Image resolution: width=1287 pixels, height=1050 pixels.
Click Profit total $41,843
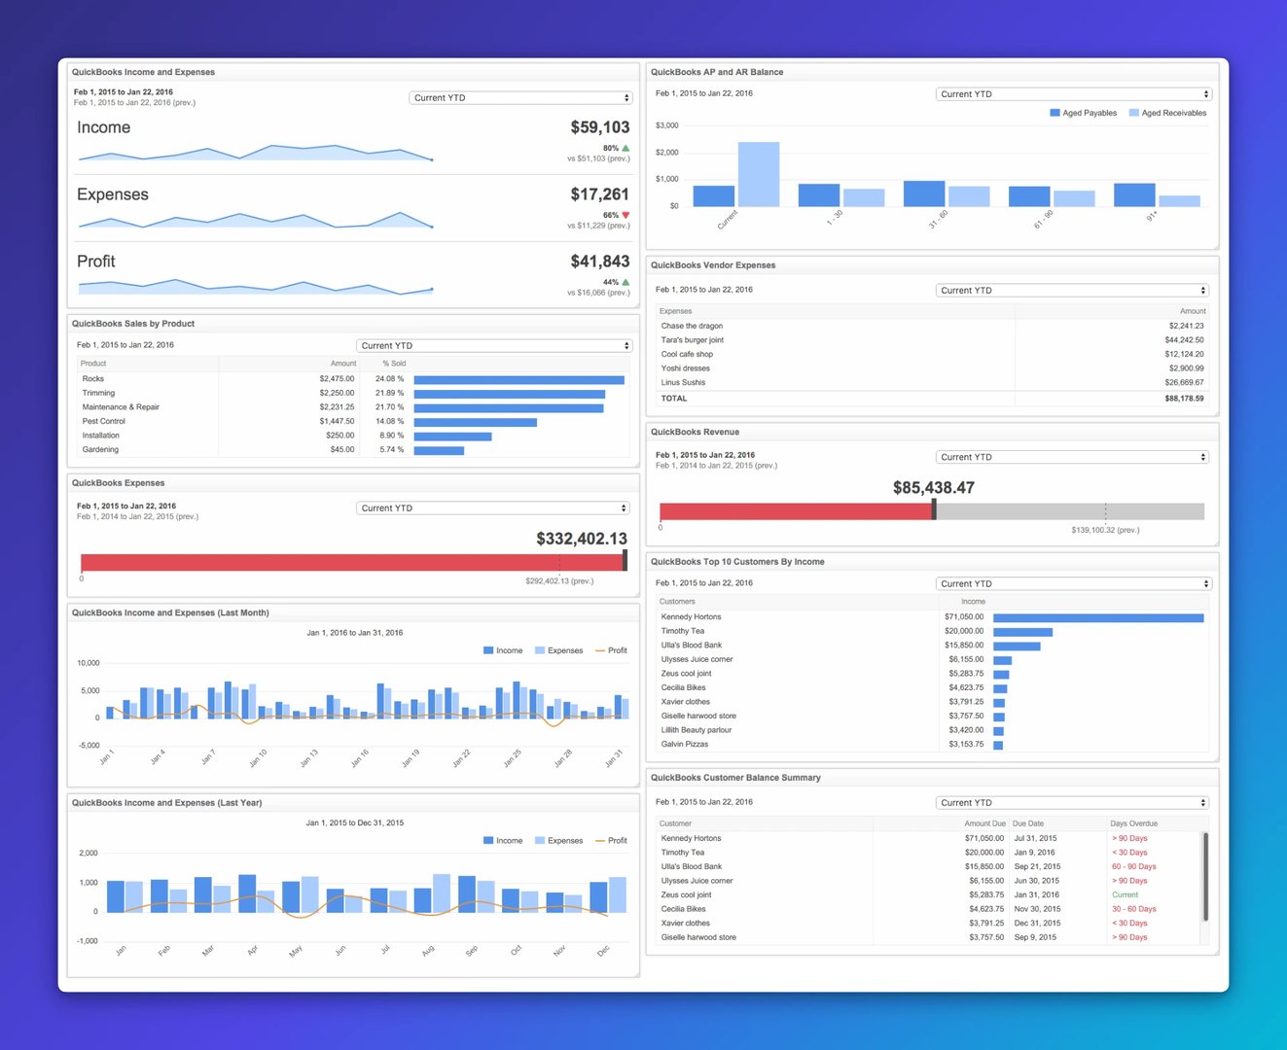[599, 262]
